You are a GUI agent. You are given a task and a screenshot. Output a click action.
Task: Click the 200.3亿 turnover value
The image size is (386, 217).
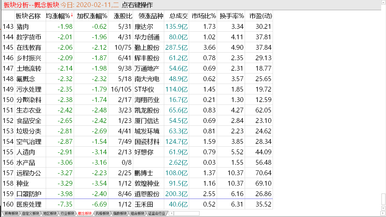point(177,194)
